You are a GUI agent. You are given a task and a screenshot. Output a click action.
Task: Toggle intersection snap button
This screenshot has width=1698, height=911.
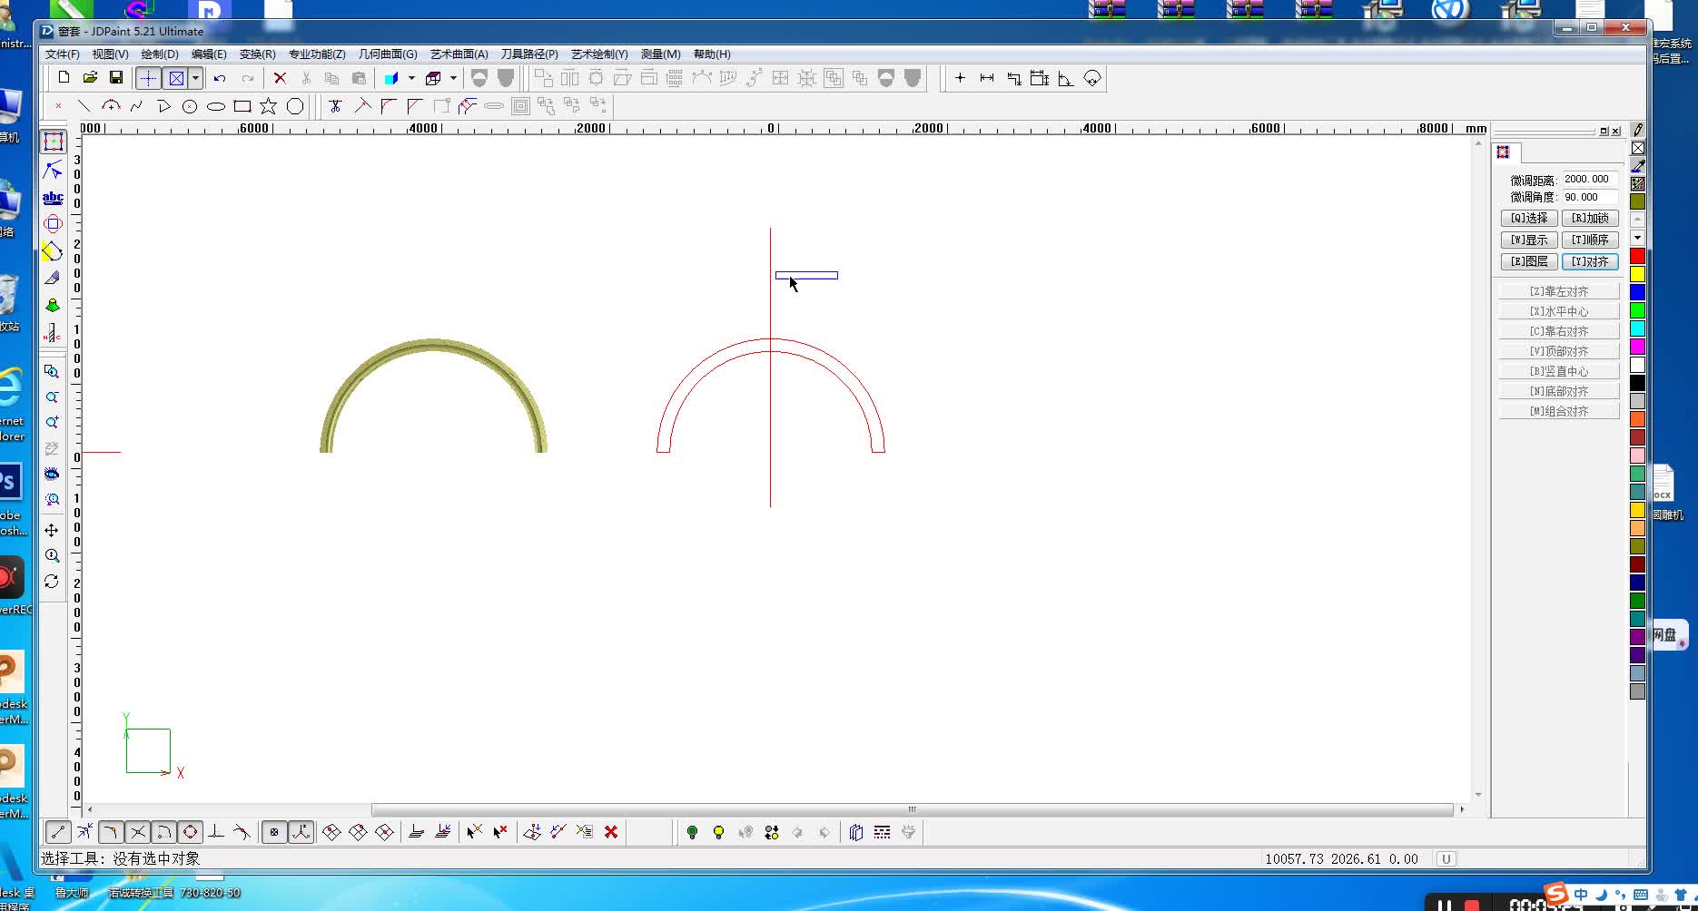pyautogui.click(x=137, y=832)
